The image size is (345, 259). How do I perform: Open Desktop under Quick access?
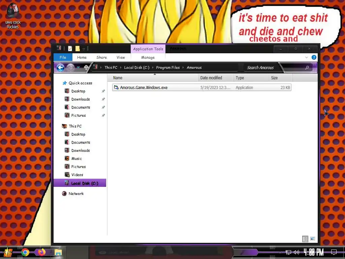78,91
